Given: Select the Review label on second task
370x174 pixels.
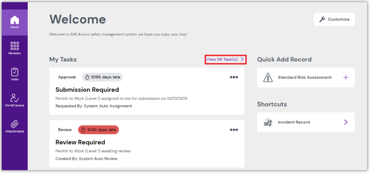Looking at the screenshot, I should (64, 130).
